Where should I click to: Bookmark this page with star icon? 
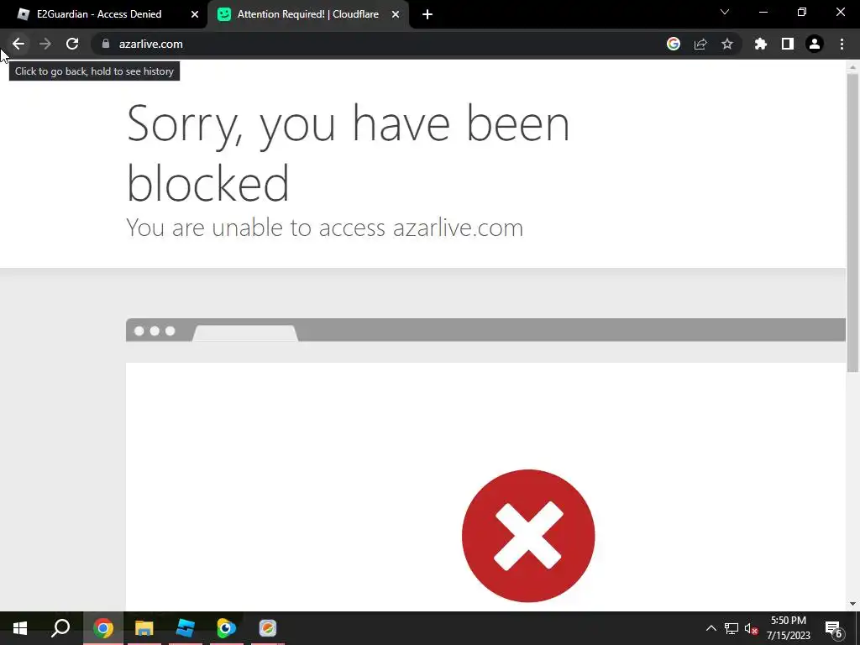click(x=727, y=44)
